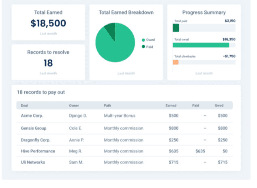The height and width of the screenshot is (188, 257).
Task: Click the Total owed progress bar
Action: (x=204, y=45)
